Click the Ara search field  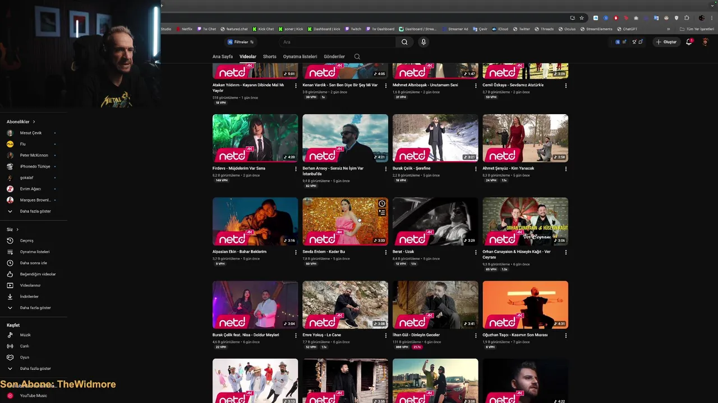(337, 42)
